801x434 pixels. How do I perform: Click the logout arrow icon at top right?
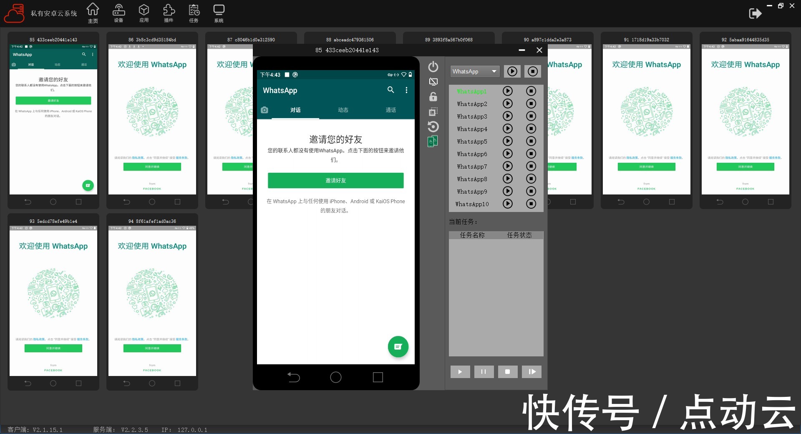pyautogui.click(x=755, y=13)
